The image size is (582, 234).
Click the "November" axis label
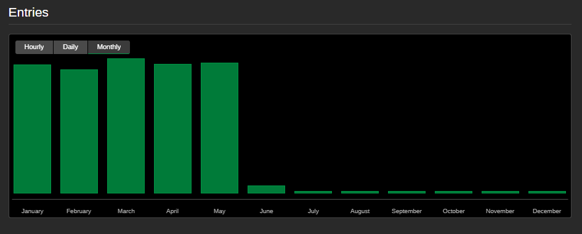tap(500, 211)
